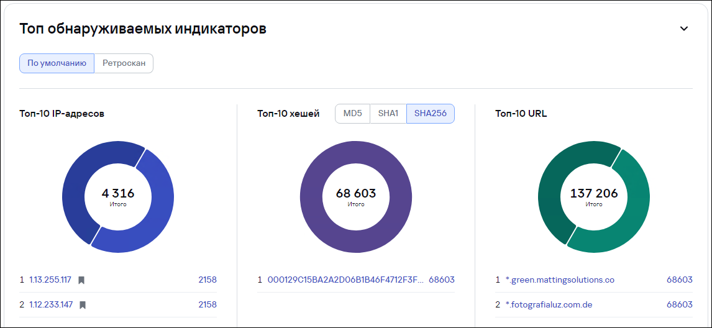Click count 68603 for fotografialuz.com.de
This screenshot has width=712, height=328.
pos(680,305)
